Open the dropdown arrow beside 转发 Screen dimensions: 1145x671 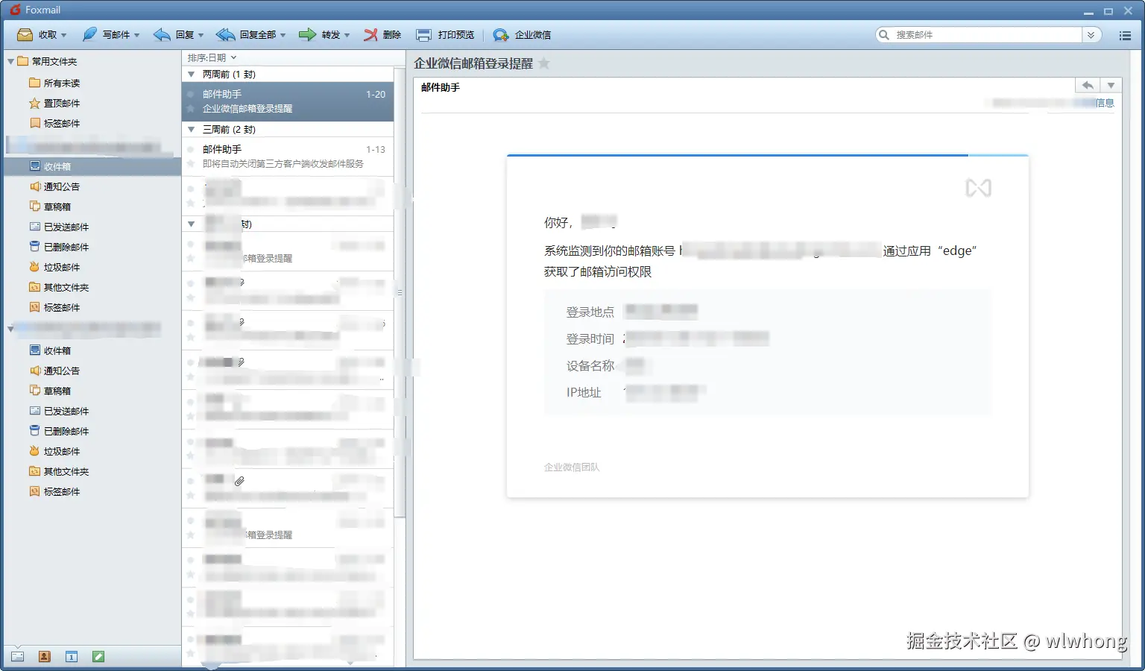pyautogui.click(x=347, y=35)
